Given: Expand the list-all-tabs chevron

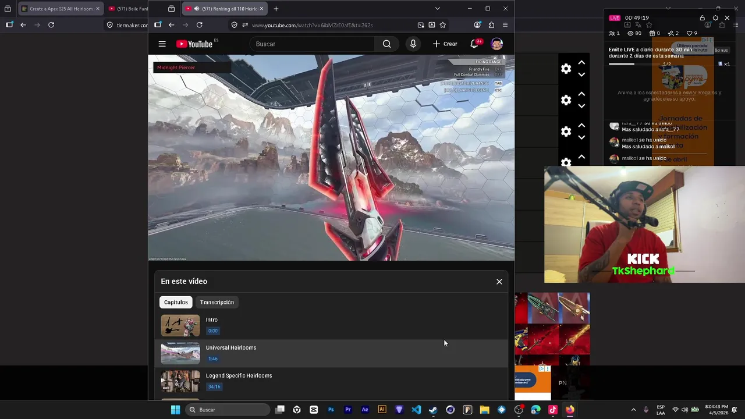Looking at the screenshot, I should point(437,9).
